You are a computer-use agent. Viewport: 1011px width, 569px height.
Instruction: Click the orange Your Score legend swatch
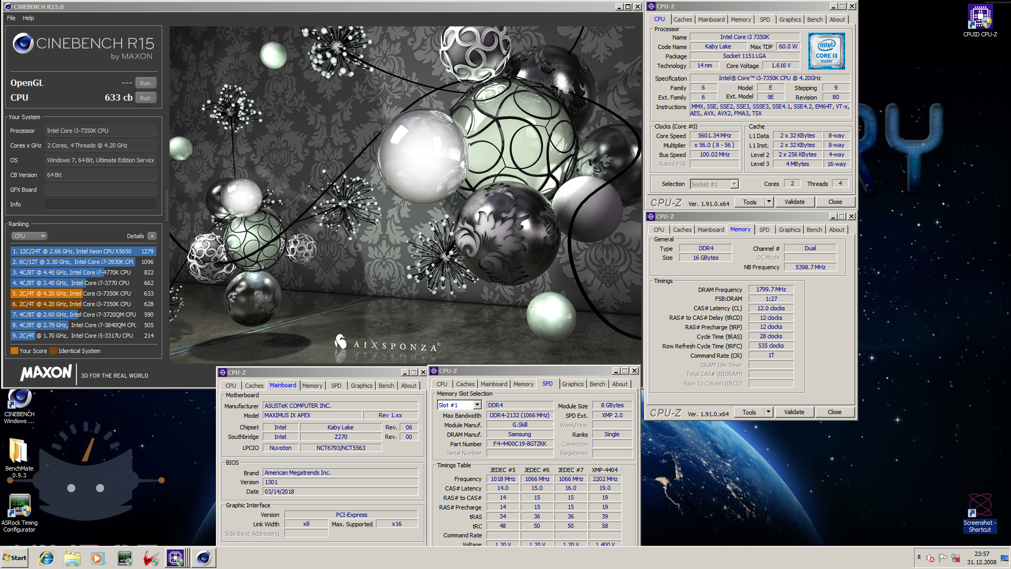(x=14, y=351)
